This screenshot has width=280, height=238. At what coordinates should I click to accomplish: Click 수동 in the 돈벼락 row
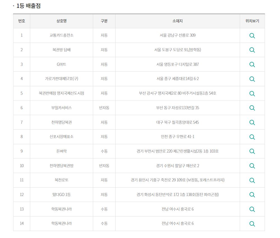(x=104, y=151)
